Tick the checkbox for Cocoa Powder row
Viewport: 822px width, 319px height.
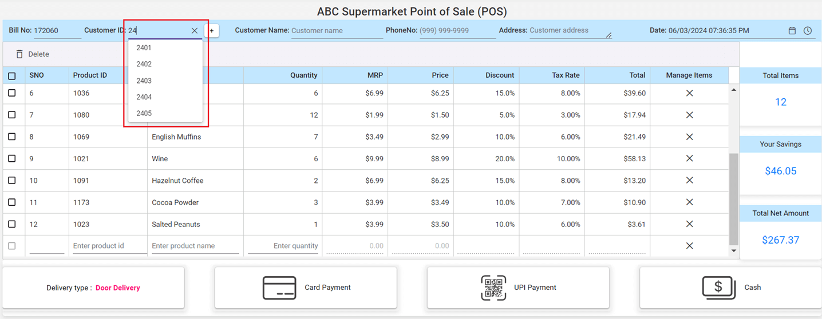click(x=12, y=202)
